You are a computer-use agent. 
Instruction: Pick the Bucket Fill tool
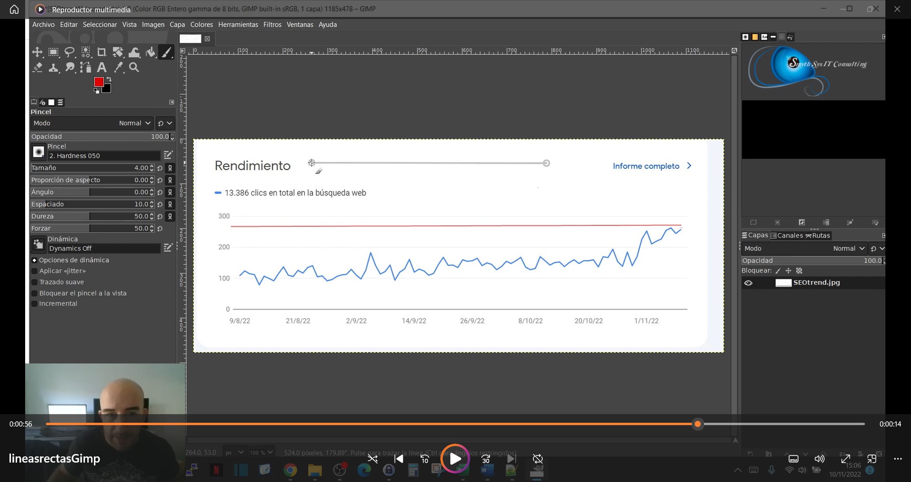(x=150, y=52)
